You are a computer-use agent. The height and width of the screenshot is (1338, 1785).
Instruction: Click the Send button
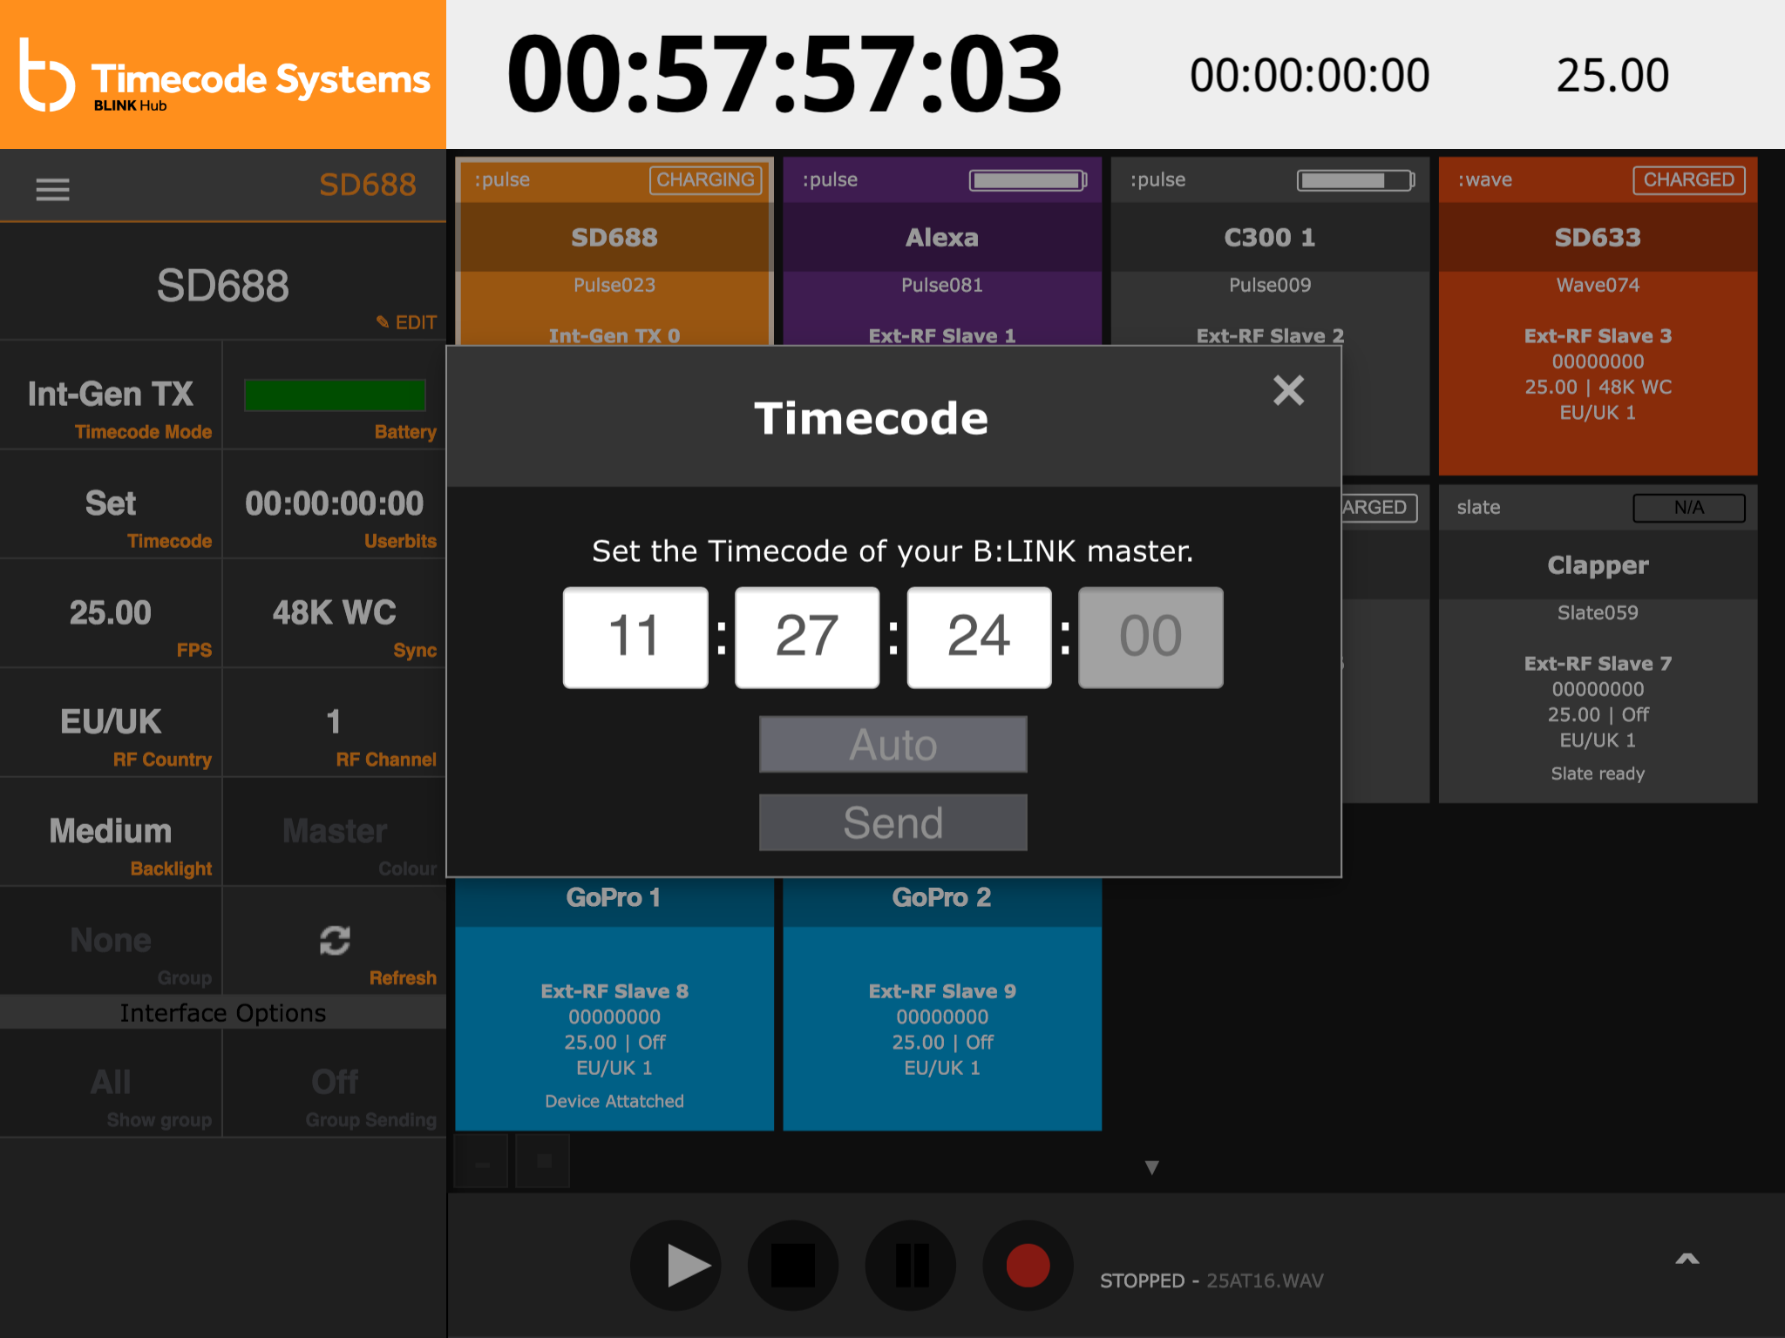893,822
